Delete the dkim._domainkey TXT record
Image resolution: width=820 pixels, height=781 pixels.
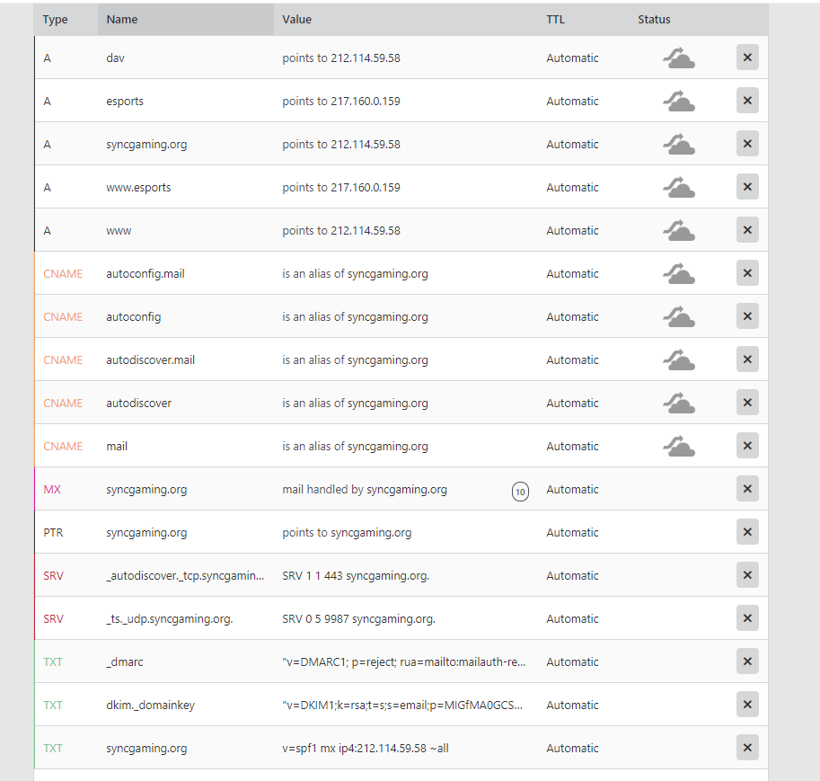tap(747, 705)
